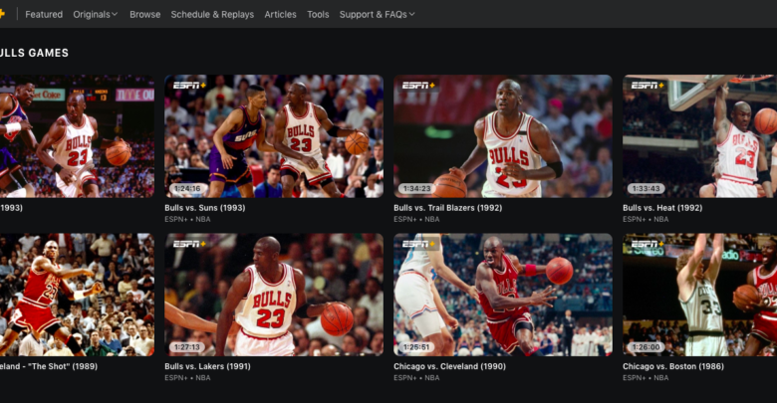Click the 1:26:00 duration badge
Screen dimensions: 777x403
coord(647,347)
